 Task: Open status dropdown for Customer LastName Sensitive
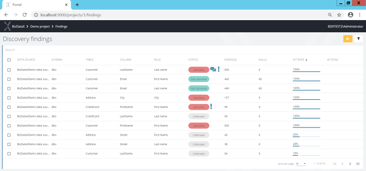(x=199, y=70)
